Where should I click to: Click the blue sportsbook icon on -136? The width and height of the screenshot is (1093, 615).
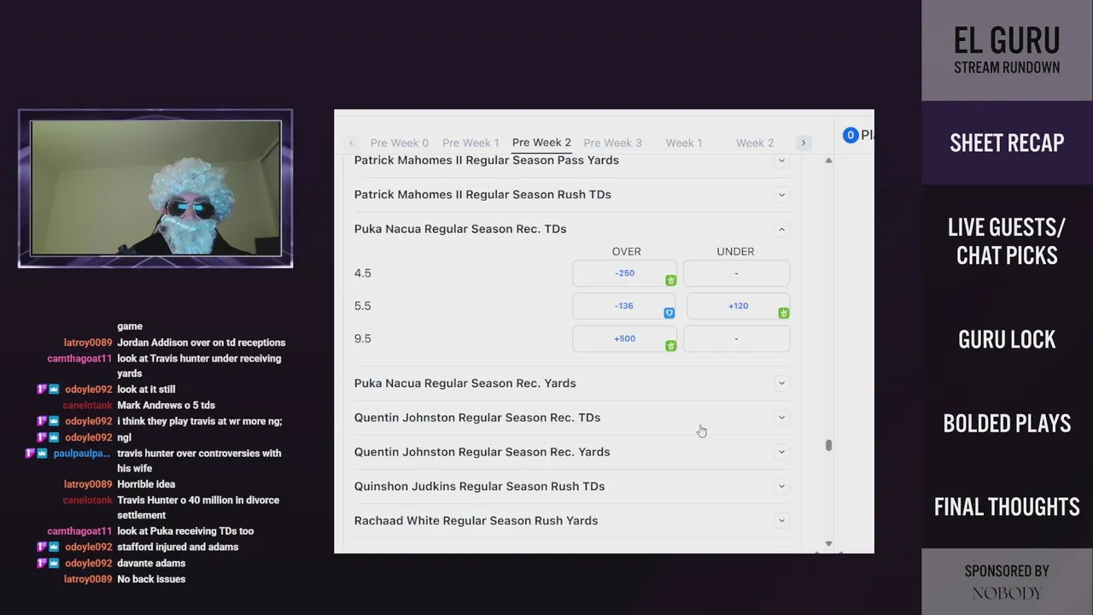(x=669, y=313)
